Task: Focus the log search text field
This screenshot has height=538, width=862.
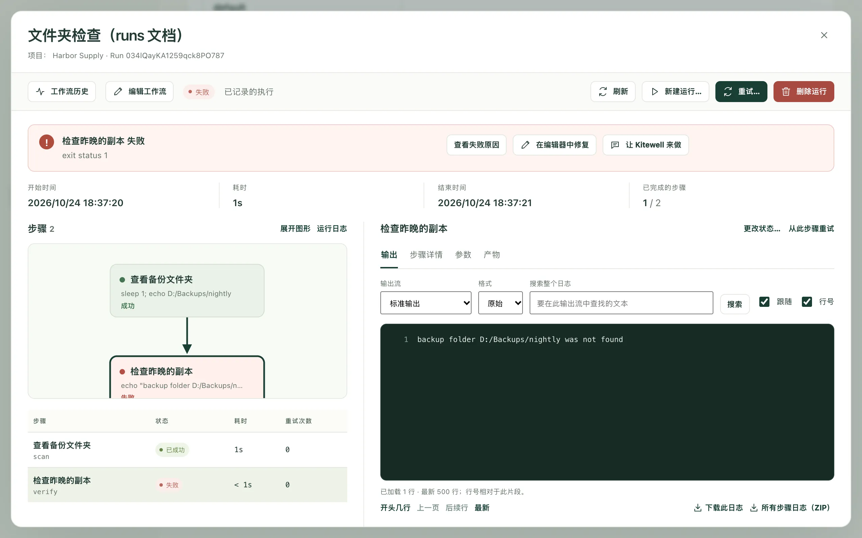Action: click(x=621, y=303)
